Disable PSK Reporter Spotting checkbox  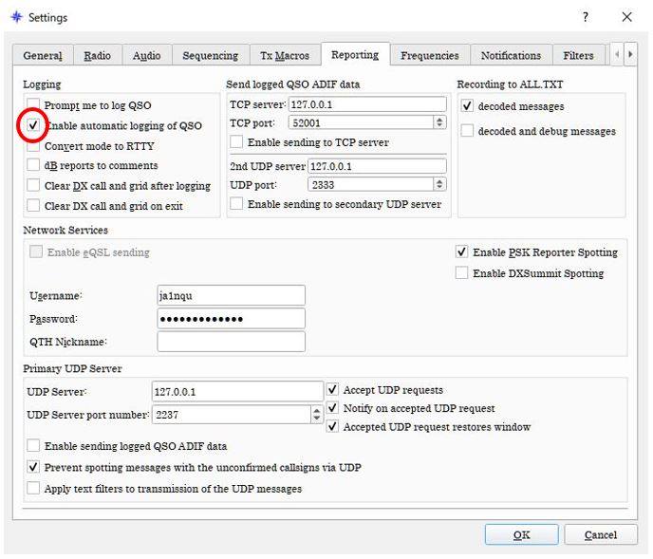462,252
